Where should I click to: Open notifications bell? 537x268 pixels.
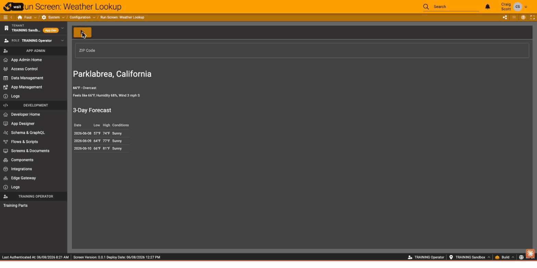pyautogui.click(x=488, y=6)
